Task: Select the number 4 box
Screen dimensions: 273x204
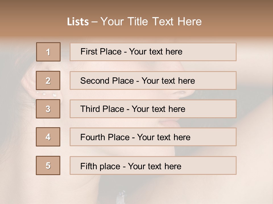Action: coord(48,137)
